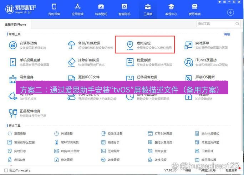
Task: Open the 安装移动端 install mobile client tool
Action: coord(27,45)
